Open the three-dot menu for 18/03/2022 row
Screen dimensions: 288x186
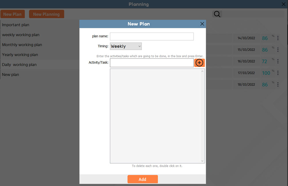pyautogui.click(x=278, y=85)
